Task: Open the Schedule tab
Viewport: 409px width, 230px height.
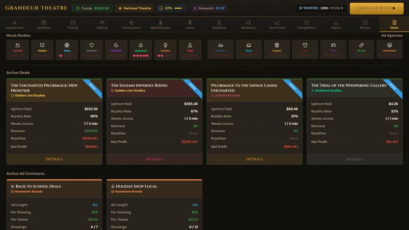Action: [x=44, y=25]
